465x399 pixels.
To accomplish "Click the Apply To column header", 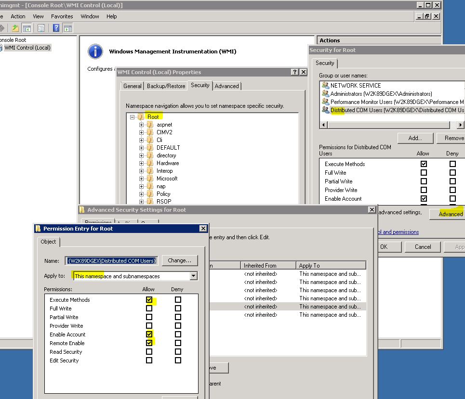I will pos(331,265).
